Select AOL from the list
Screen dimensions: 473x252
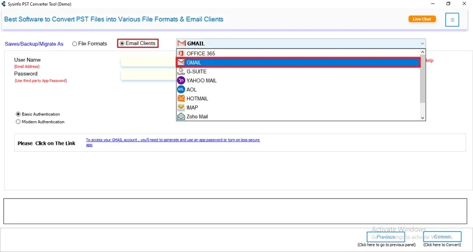[298, 89]
